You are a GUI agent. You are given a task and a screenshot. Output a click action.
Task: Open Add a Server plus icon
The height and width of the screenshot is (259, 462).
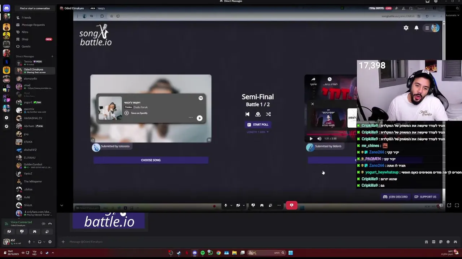tap(6, 118)
